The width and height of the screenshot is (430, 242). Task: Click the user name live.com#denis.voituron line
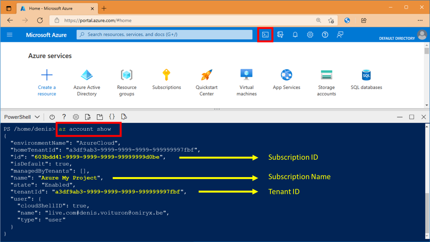[x=93, y=213]
